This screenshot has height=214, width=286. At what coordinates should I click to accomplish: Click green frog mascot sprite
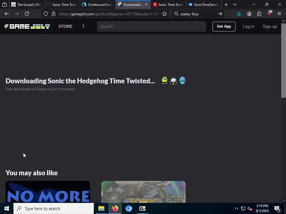coord(164,81)
